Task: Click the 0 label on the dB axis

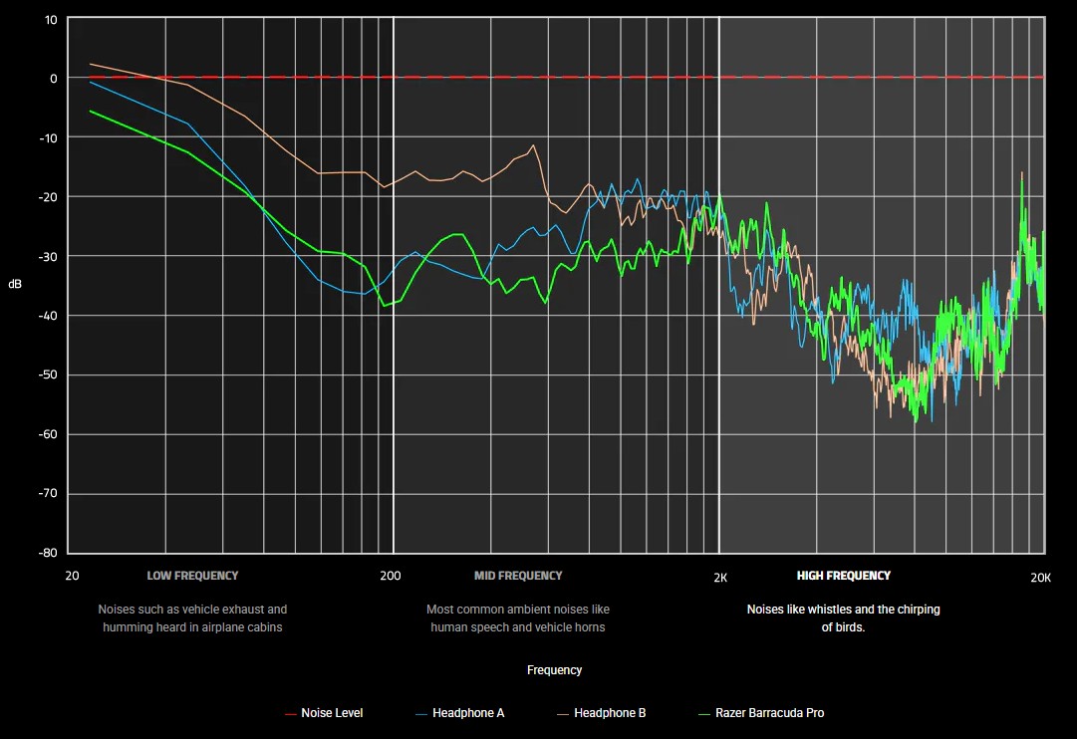Action: pyautogui.click(x=54, y=78)
